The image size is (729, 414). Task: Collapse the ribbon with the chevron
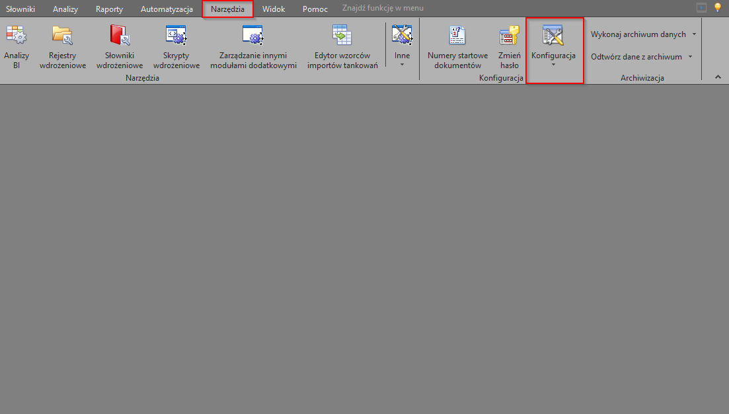tap(718, 78)
